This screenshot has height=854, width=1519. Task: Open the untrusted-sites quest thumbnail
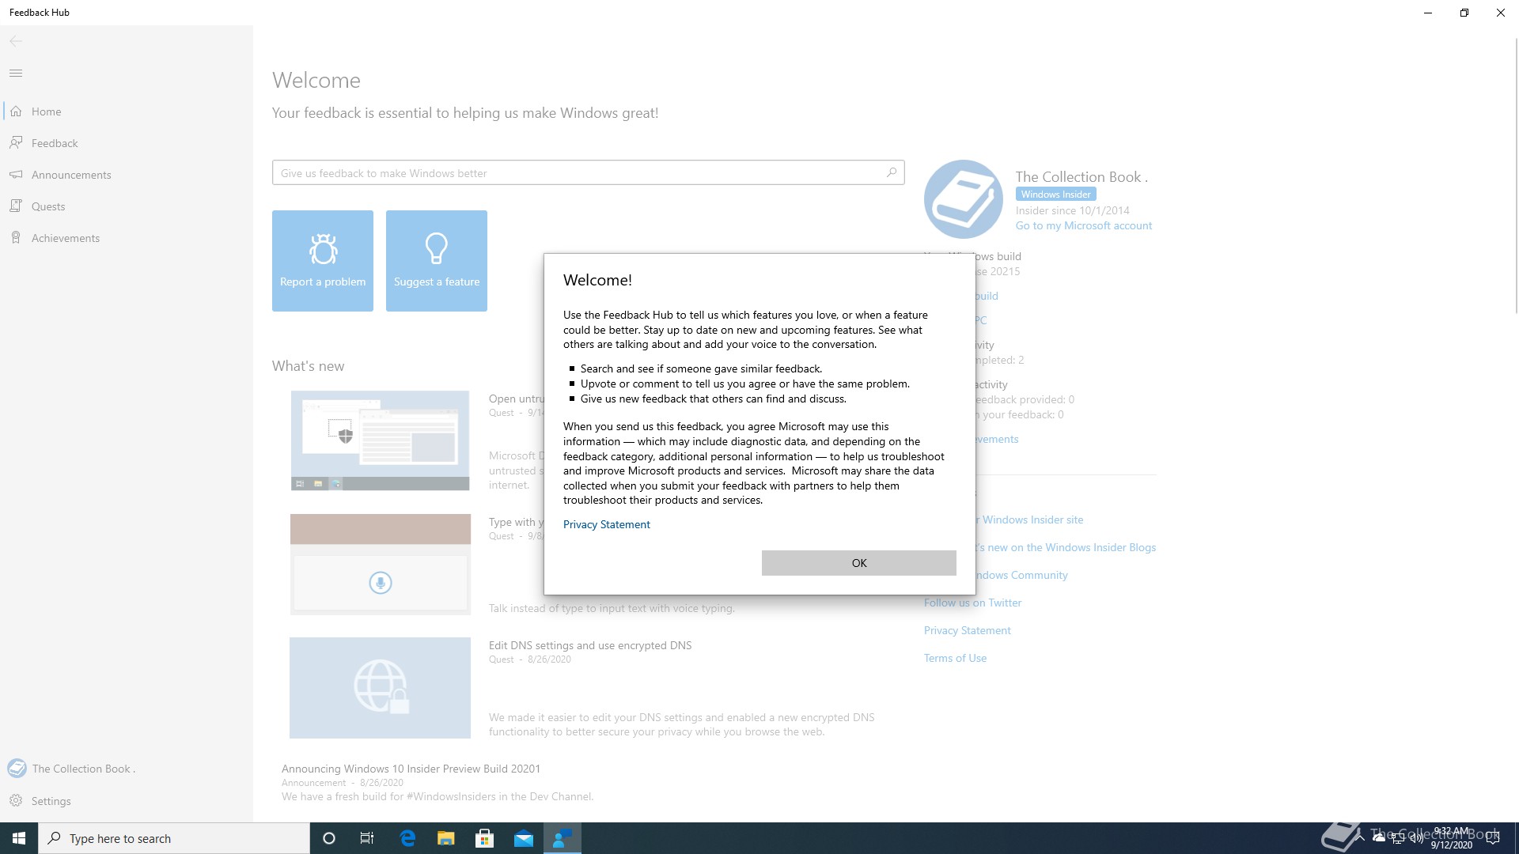pyautogui.click(x=380, y=440)
